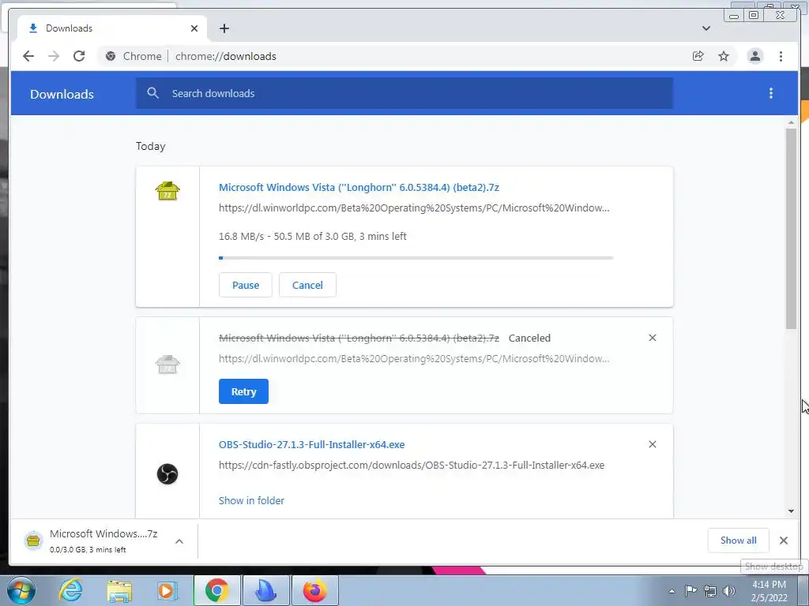Viewport: 809px width, 606px height.
Task: Open Windows Explorer from taskbar
Action: [x=119, y=591]
